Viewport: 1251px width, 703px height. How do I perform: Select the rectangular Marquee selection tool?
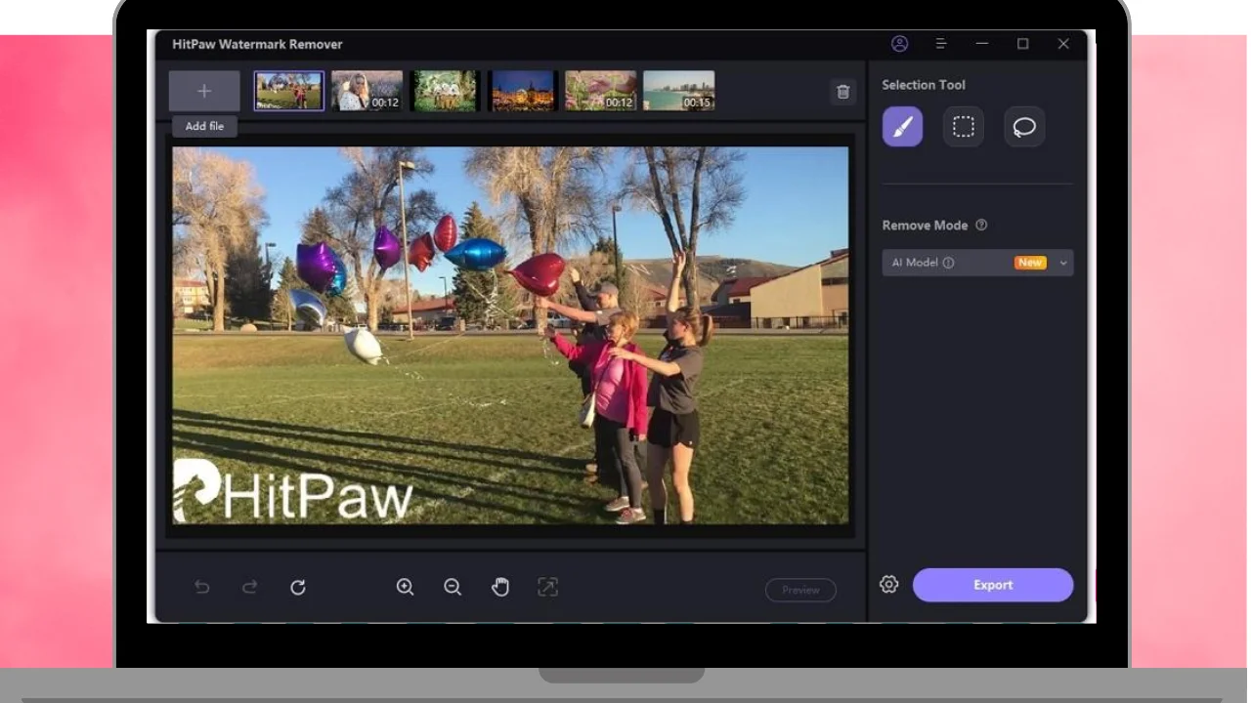click(x=964, y=127)
